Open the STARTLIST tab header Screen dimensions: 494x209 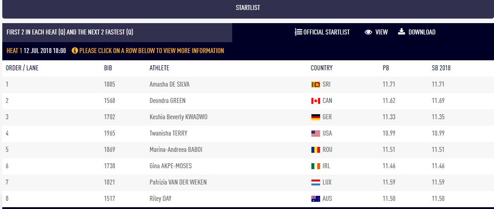[248, 8]
